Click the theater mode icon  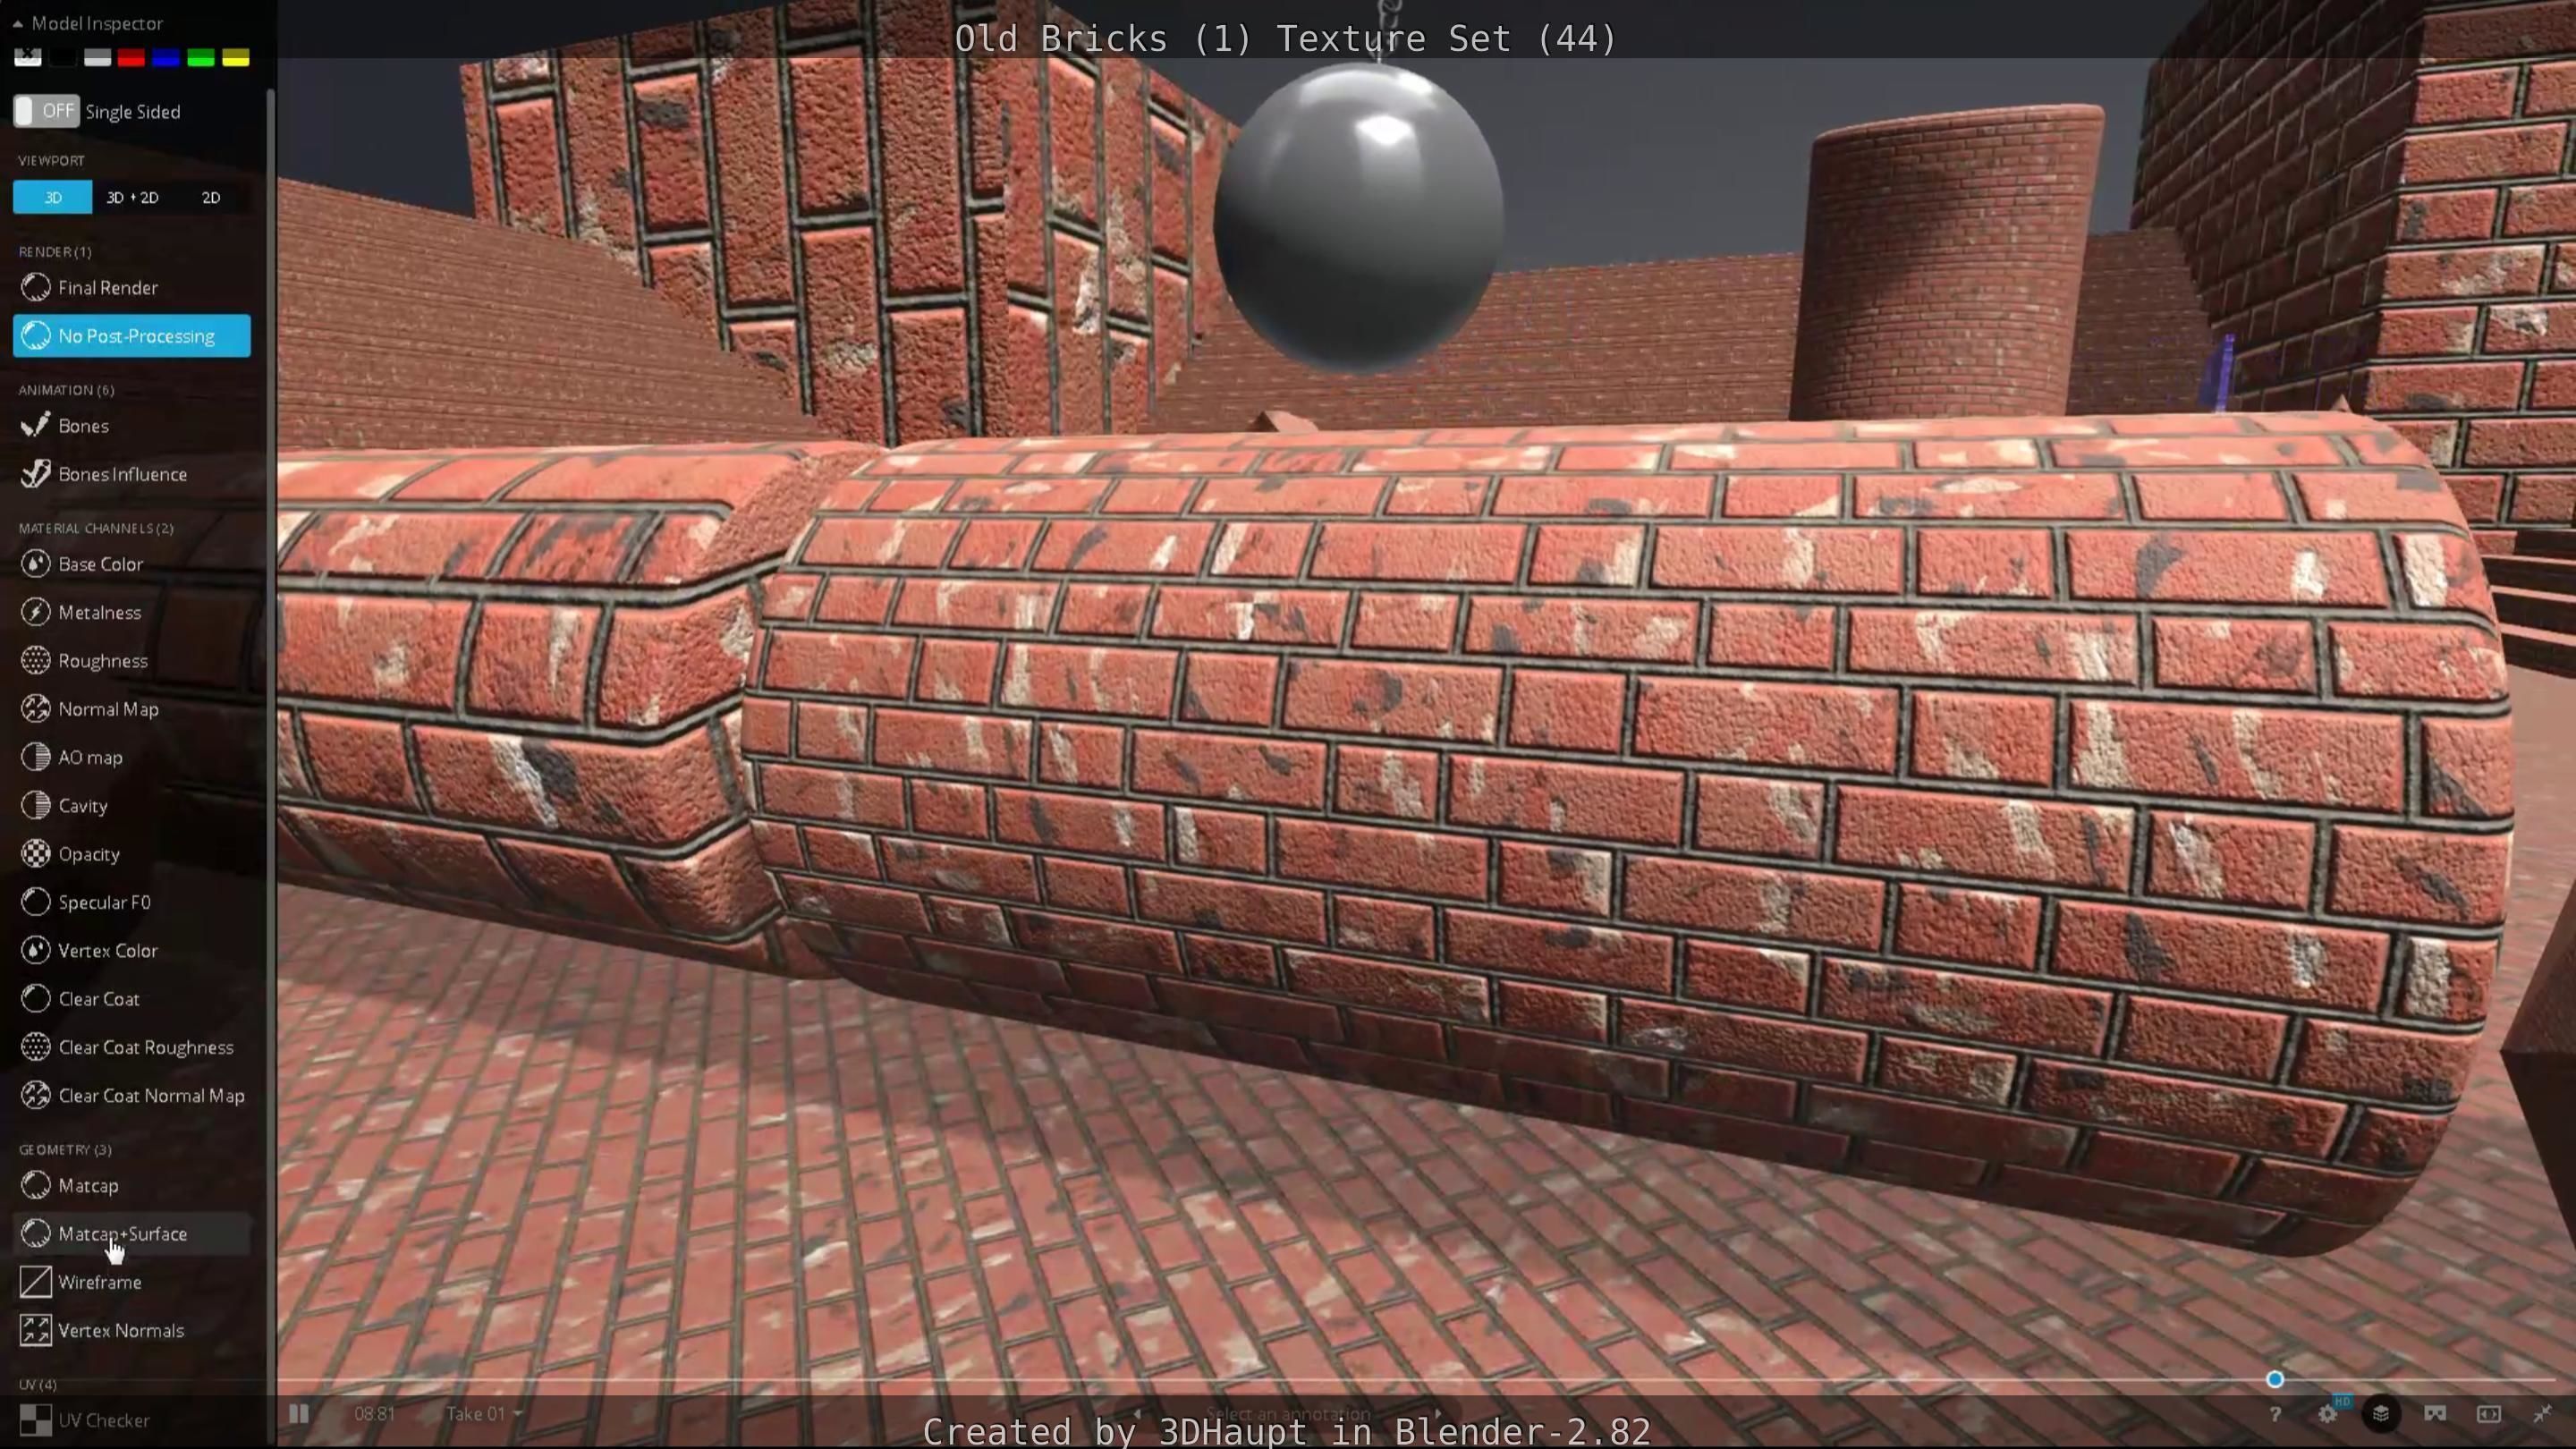[2488, 1413]
